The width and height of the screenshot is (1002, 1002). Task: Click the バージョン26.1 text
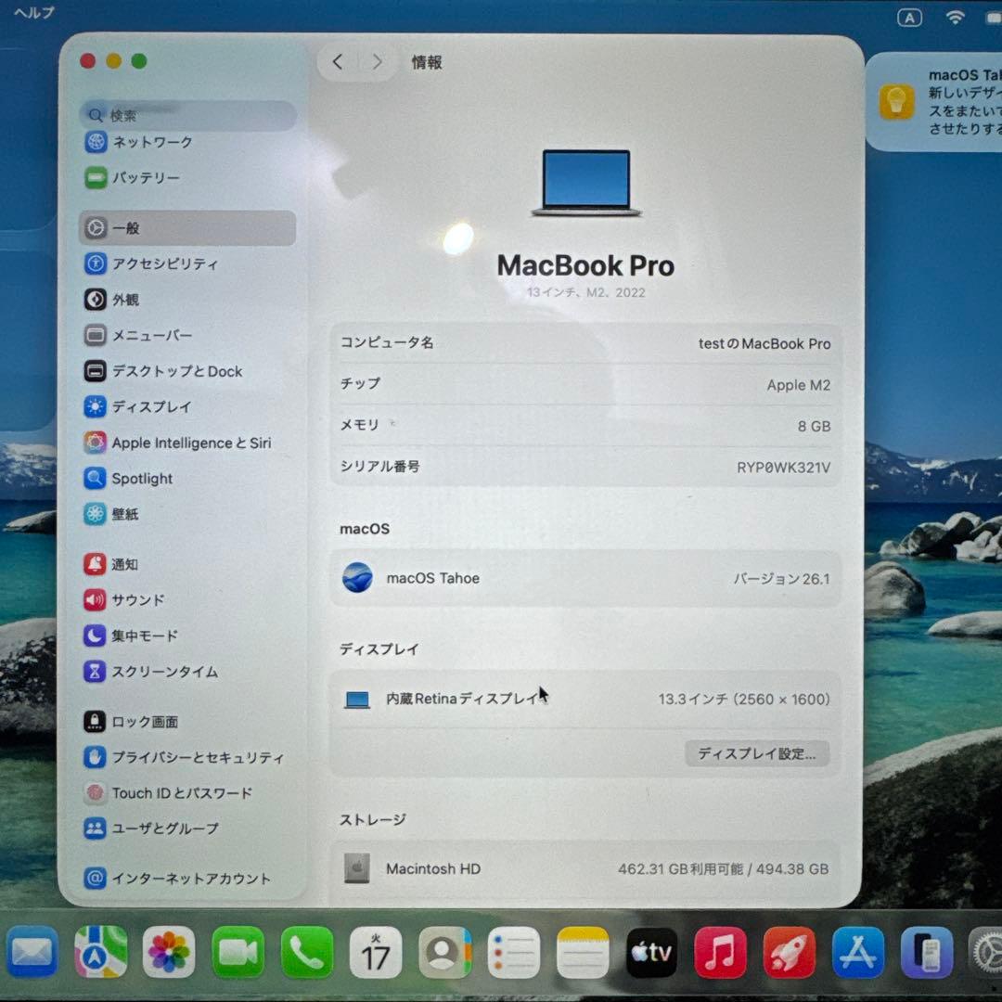(781, 579)
